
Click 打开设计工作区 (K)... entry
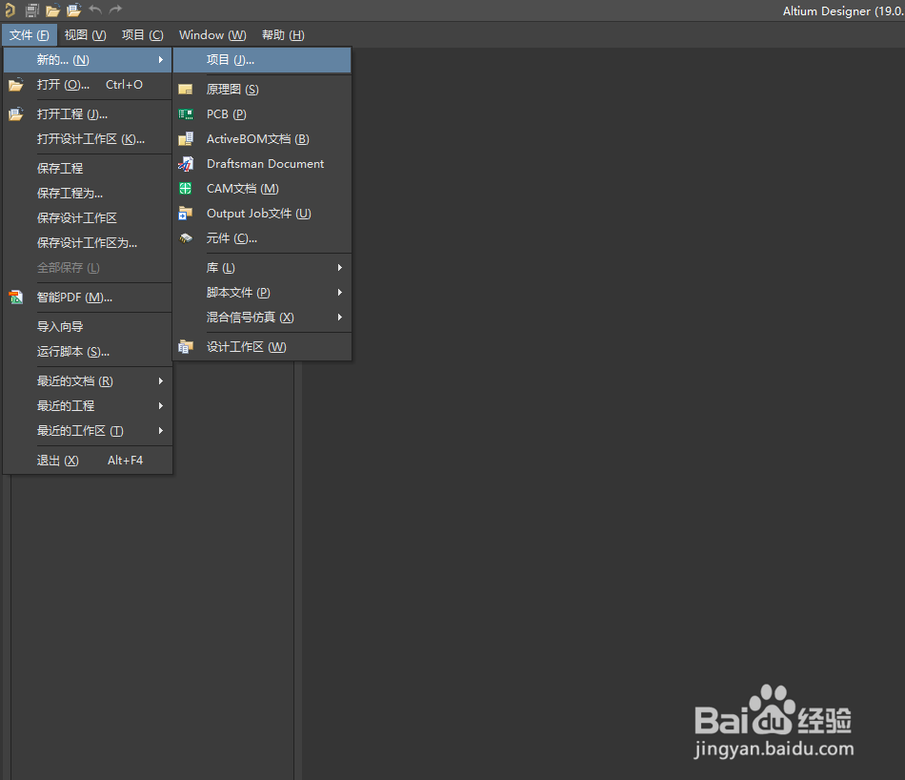point(88,139)
